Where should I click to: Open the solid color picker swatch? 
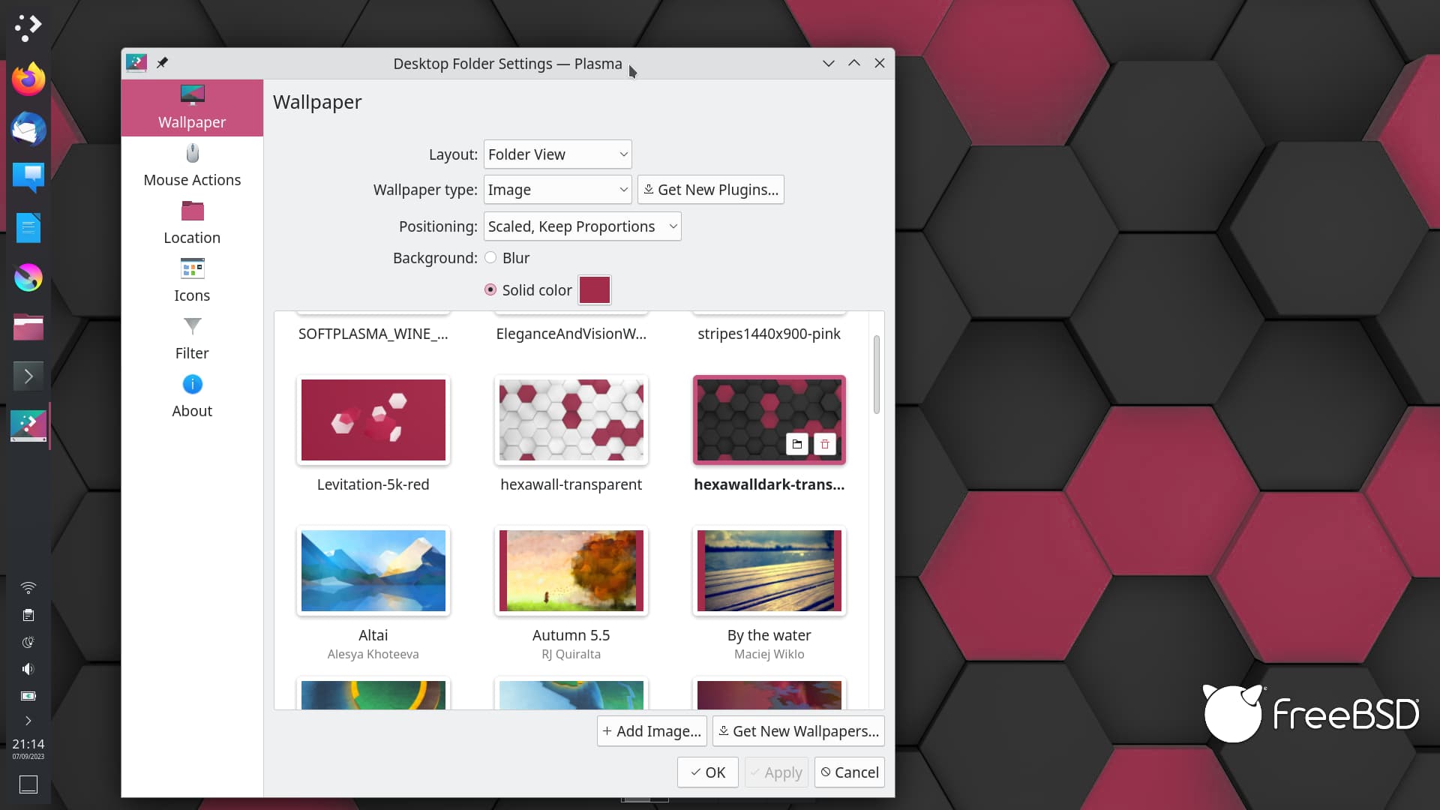595,290
